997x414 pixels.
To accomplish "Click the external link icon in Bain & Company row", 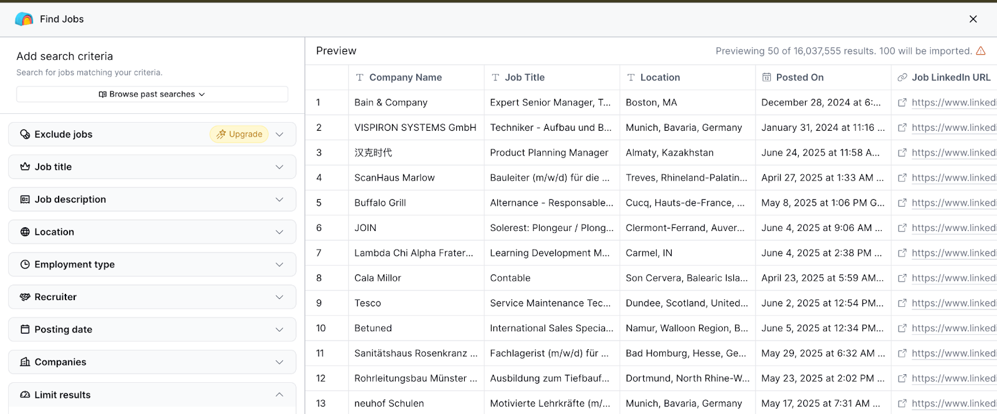I will [x=902, y=103].
